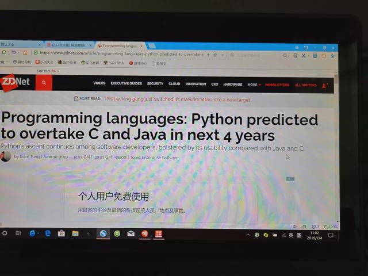
Task: Select the Programming languages tab
Action: click(120, 46)
